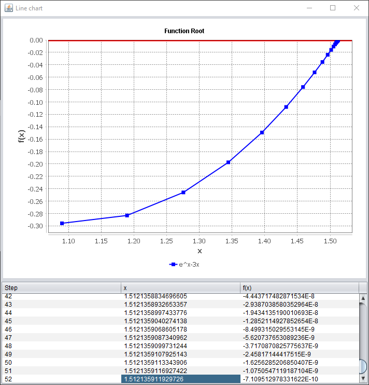This screenshot has width=369, height=385.
Task: Close the Line chart window
Action: click(x=357, y=8)
